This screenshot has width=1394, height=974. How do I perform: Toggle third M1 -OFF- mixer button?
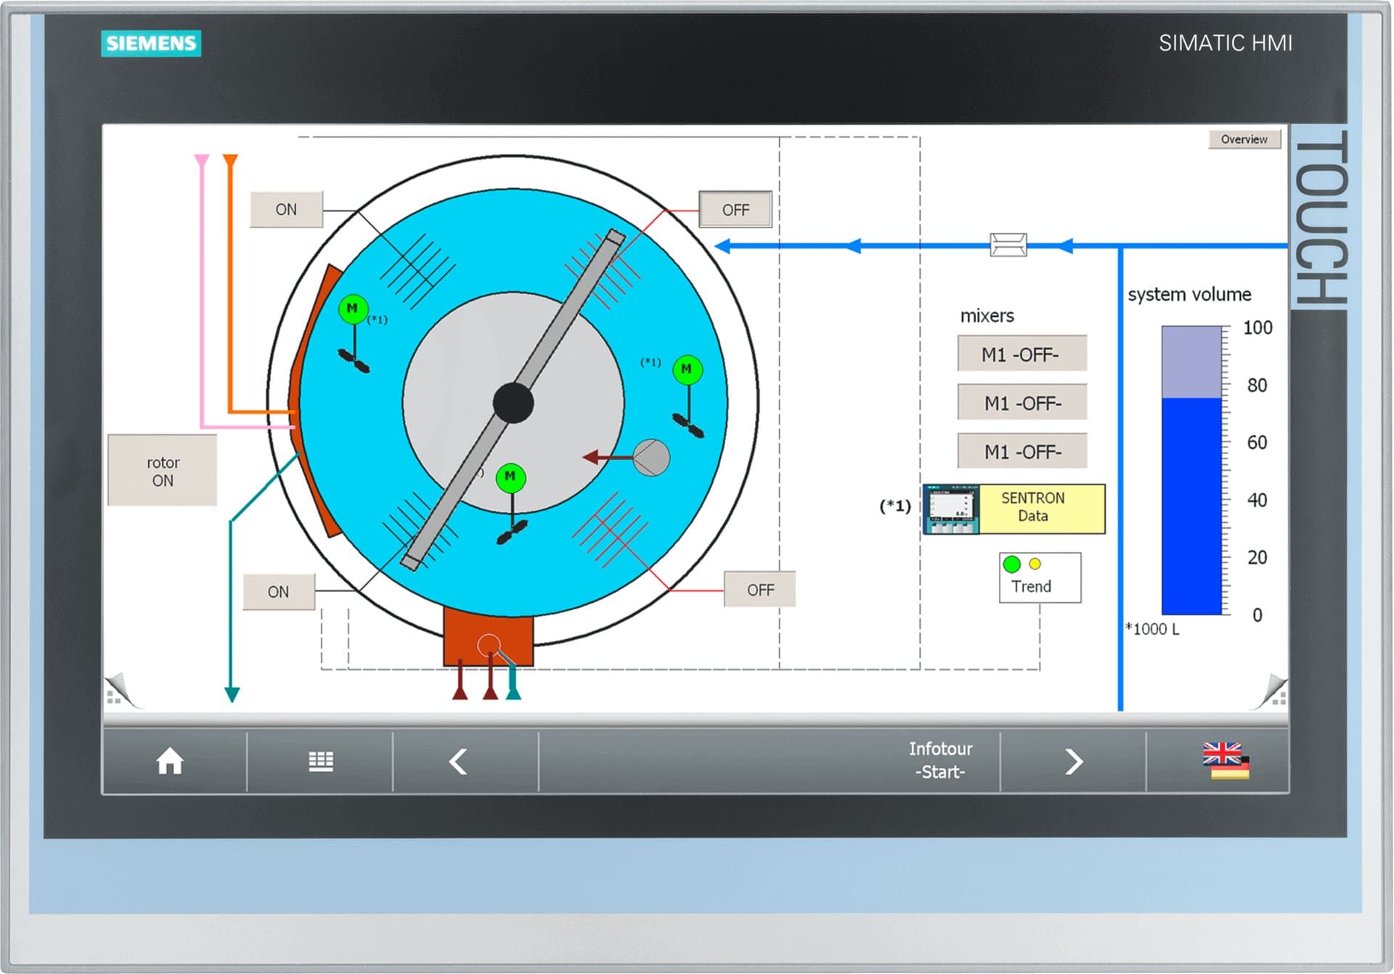click(1022, 451)
